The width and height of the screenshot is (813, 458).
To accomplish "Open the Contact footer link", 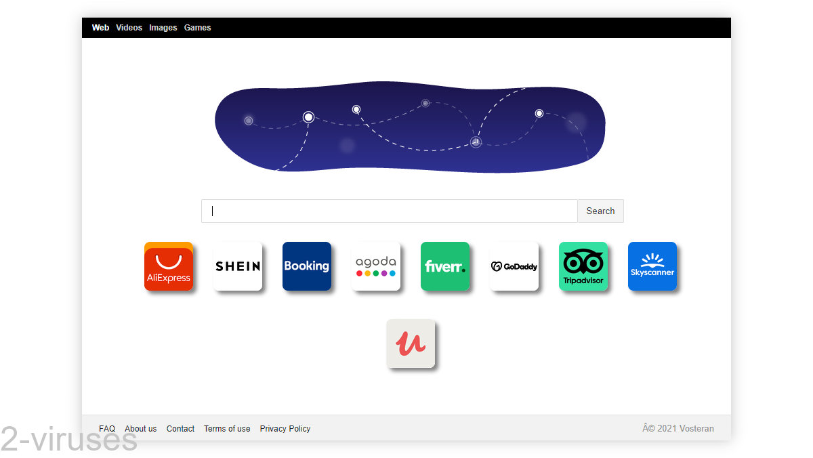I will (180, 429).
